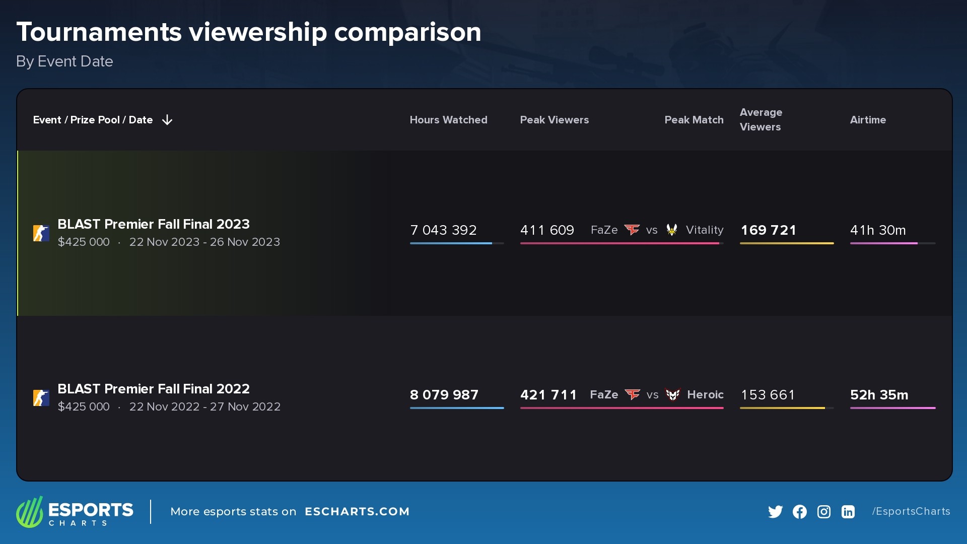Open BLAST Premier Fall Final 2023 title
This screenshot has width=967, height=544.
[x=154, y=224]
